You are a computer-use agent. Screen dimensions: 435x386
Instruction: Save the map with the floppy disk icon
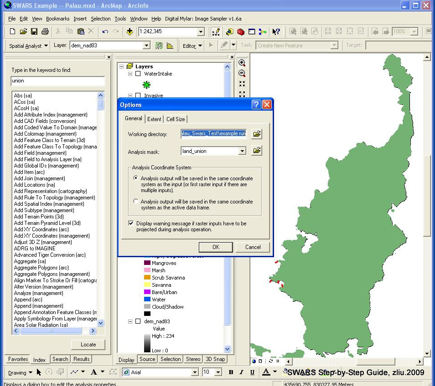tap(34, 31)
